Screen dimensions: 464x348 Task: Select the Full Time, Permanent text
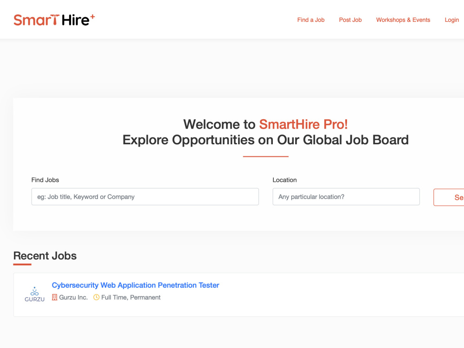131,297
